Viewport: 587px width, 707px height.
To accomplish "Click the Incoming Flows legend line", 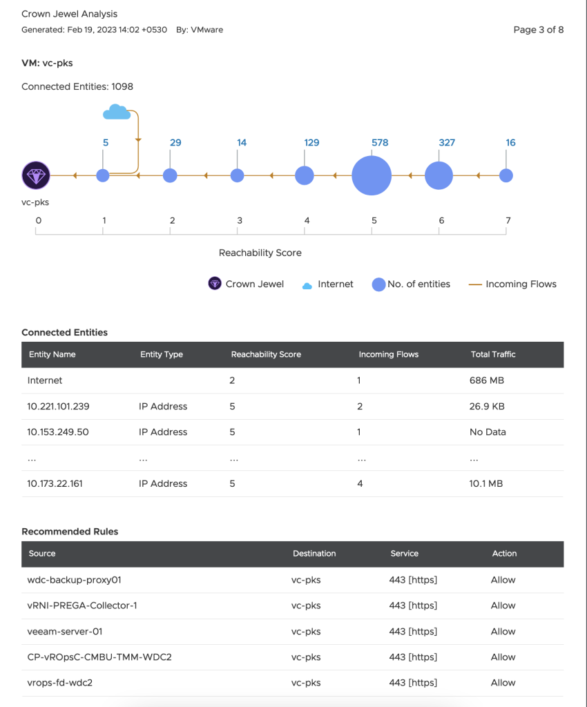I will coord(475,284).
